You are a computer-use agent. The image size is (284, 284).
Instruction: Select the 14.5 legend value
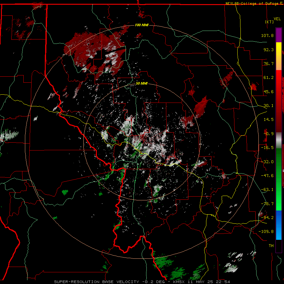pos(269,120)
